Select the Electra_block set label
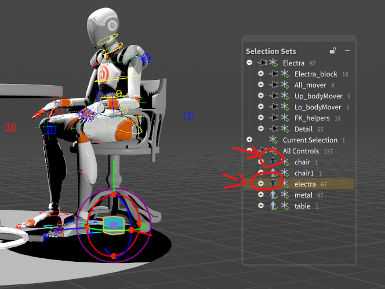The width and height of the screenshot is (385, 289). point(316,74)
